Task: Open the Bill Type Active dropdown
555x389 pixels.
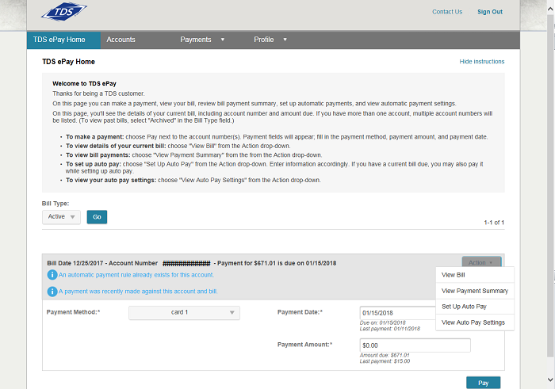Action: (61, 217)
